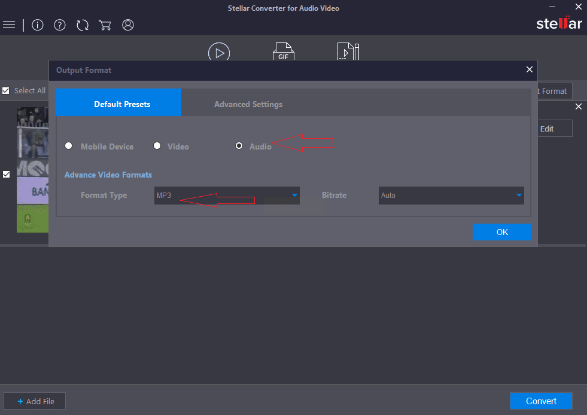Toggle the Select All checkbox
Screen dimensions: 587x415
(6, 91)
